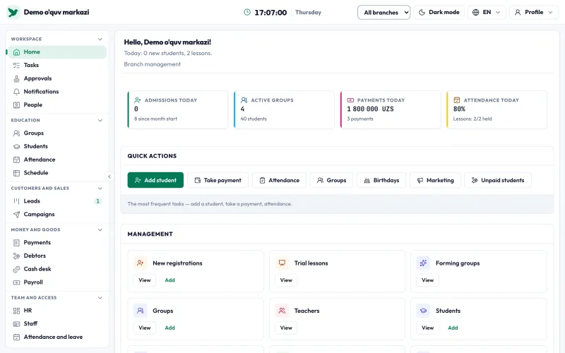
Task: Click the Students graduation cap sidebar icon
Action: (16, 147)
